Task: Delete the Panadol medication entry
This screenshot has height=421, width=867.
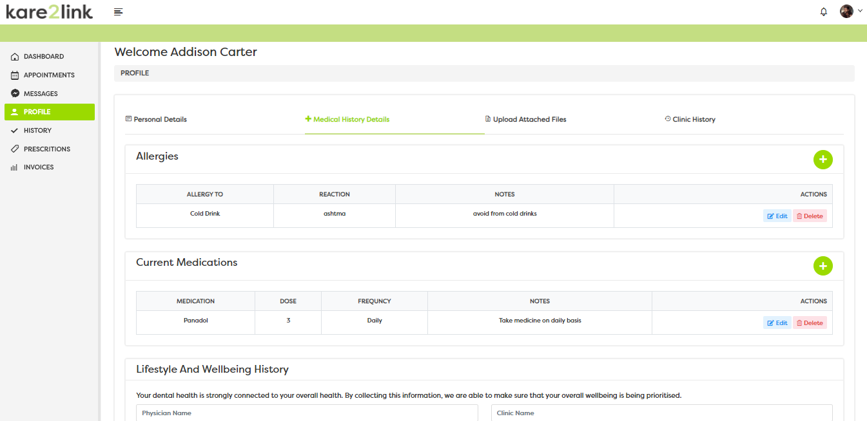Action: (810, 323)
